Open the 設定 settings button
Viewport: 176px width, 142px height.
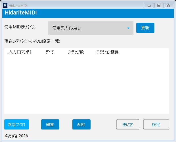pos(156,124)
